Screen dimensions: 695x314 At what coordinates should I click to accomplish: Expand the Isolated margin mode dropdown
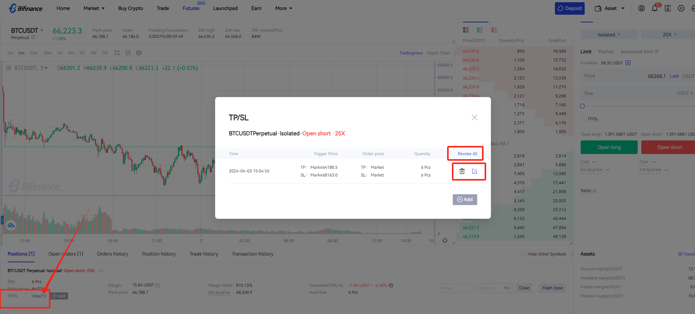pyautogui.click(x=609, y=35)
